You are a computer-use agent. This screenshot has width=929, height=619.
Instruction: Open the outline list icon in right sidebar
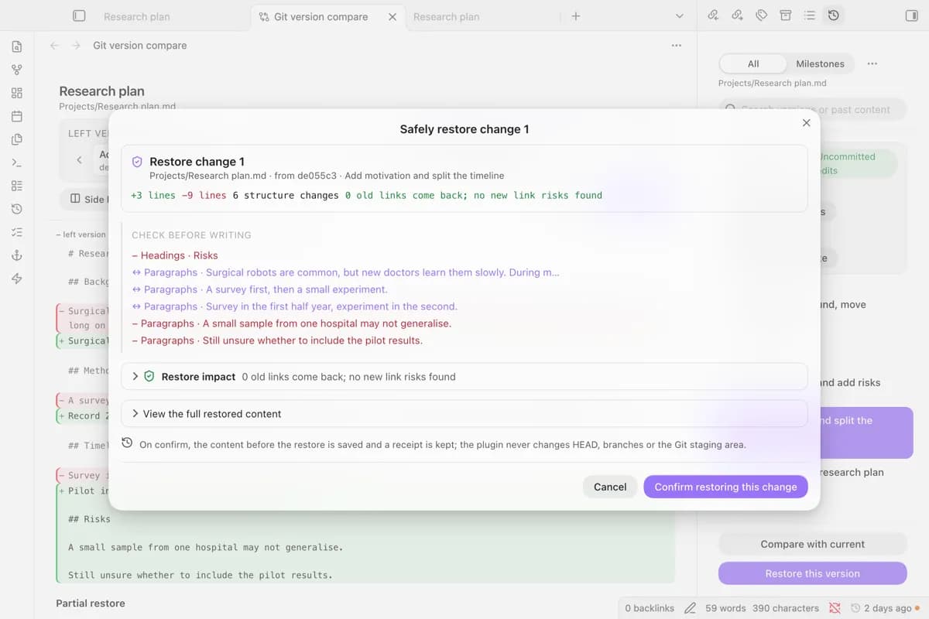pos(810,15)
